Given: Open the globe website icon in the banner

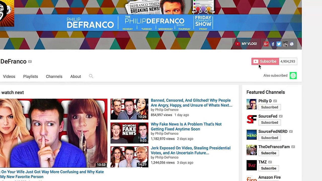Looking at the screenshot, I should tap(292, 44).
